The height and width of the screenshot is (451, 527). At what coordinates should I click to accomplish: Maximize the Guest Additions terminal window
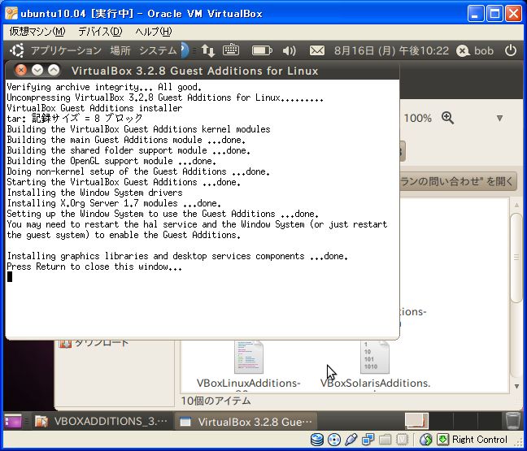pos(54,70)
